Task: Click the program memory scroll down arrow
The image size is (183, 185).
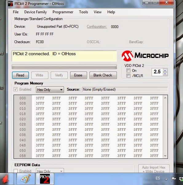Action: pyautogui.click(x=165, y=156)
